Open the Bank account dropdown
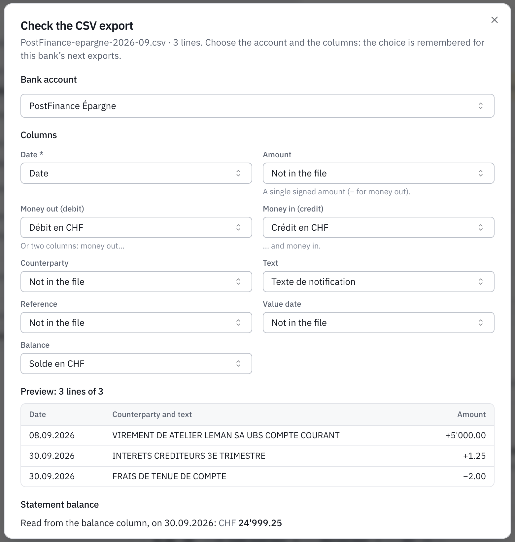This screenshot has width=515, height=542. pos(257,106)
